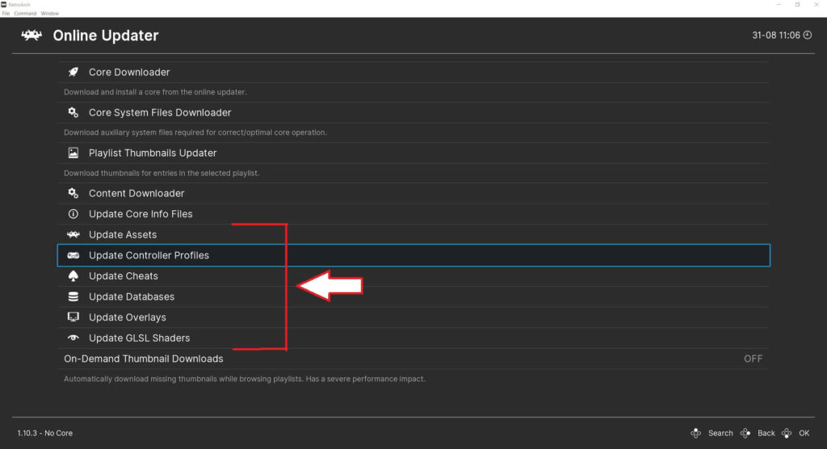Click the spade icon beside Update Cheats

pos(73,276)
